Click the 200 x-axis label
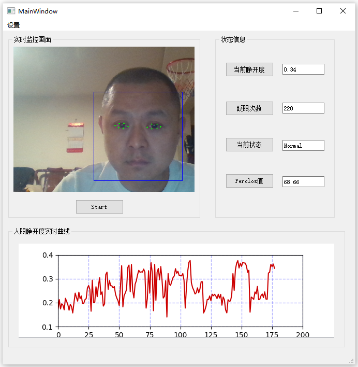 (303, 335)
